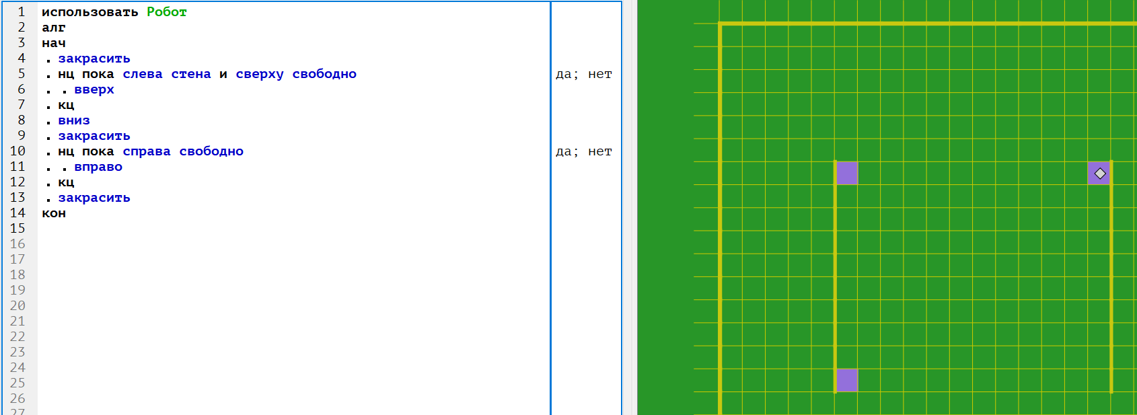Click the robot diamond marker on the field
The width and height of the screenshot is (1137, 415).
1100,174
